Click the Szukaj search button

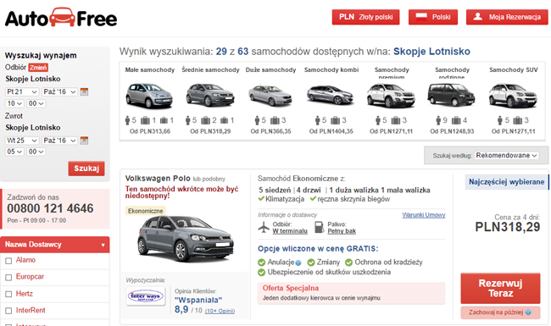coord(86,169)
